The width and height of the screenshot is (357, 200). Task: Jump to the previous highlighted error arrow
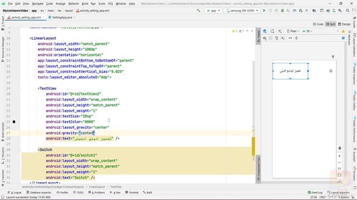[x=247, y=31]
